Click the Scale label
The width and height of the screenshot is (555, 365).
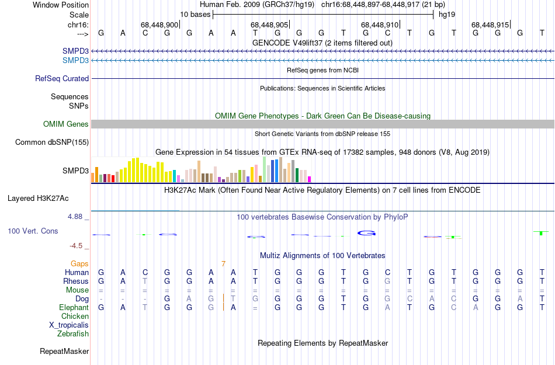tap(79, 15)
